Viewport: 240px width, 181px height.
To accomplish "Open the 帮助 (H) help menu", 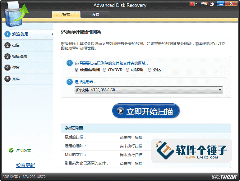I will click(x=207, y=4).
